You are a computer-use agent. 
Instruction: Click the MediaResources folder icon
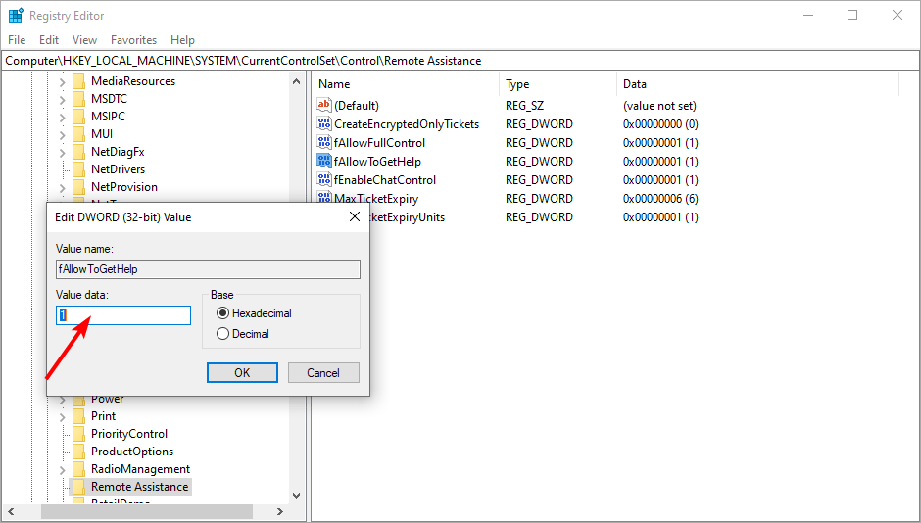point(78,81)
